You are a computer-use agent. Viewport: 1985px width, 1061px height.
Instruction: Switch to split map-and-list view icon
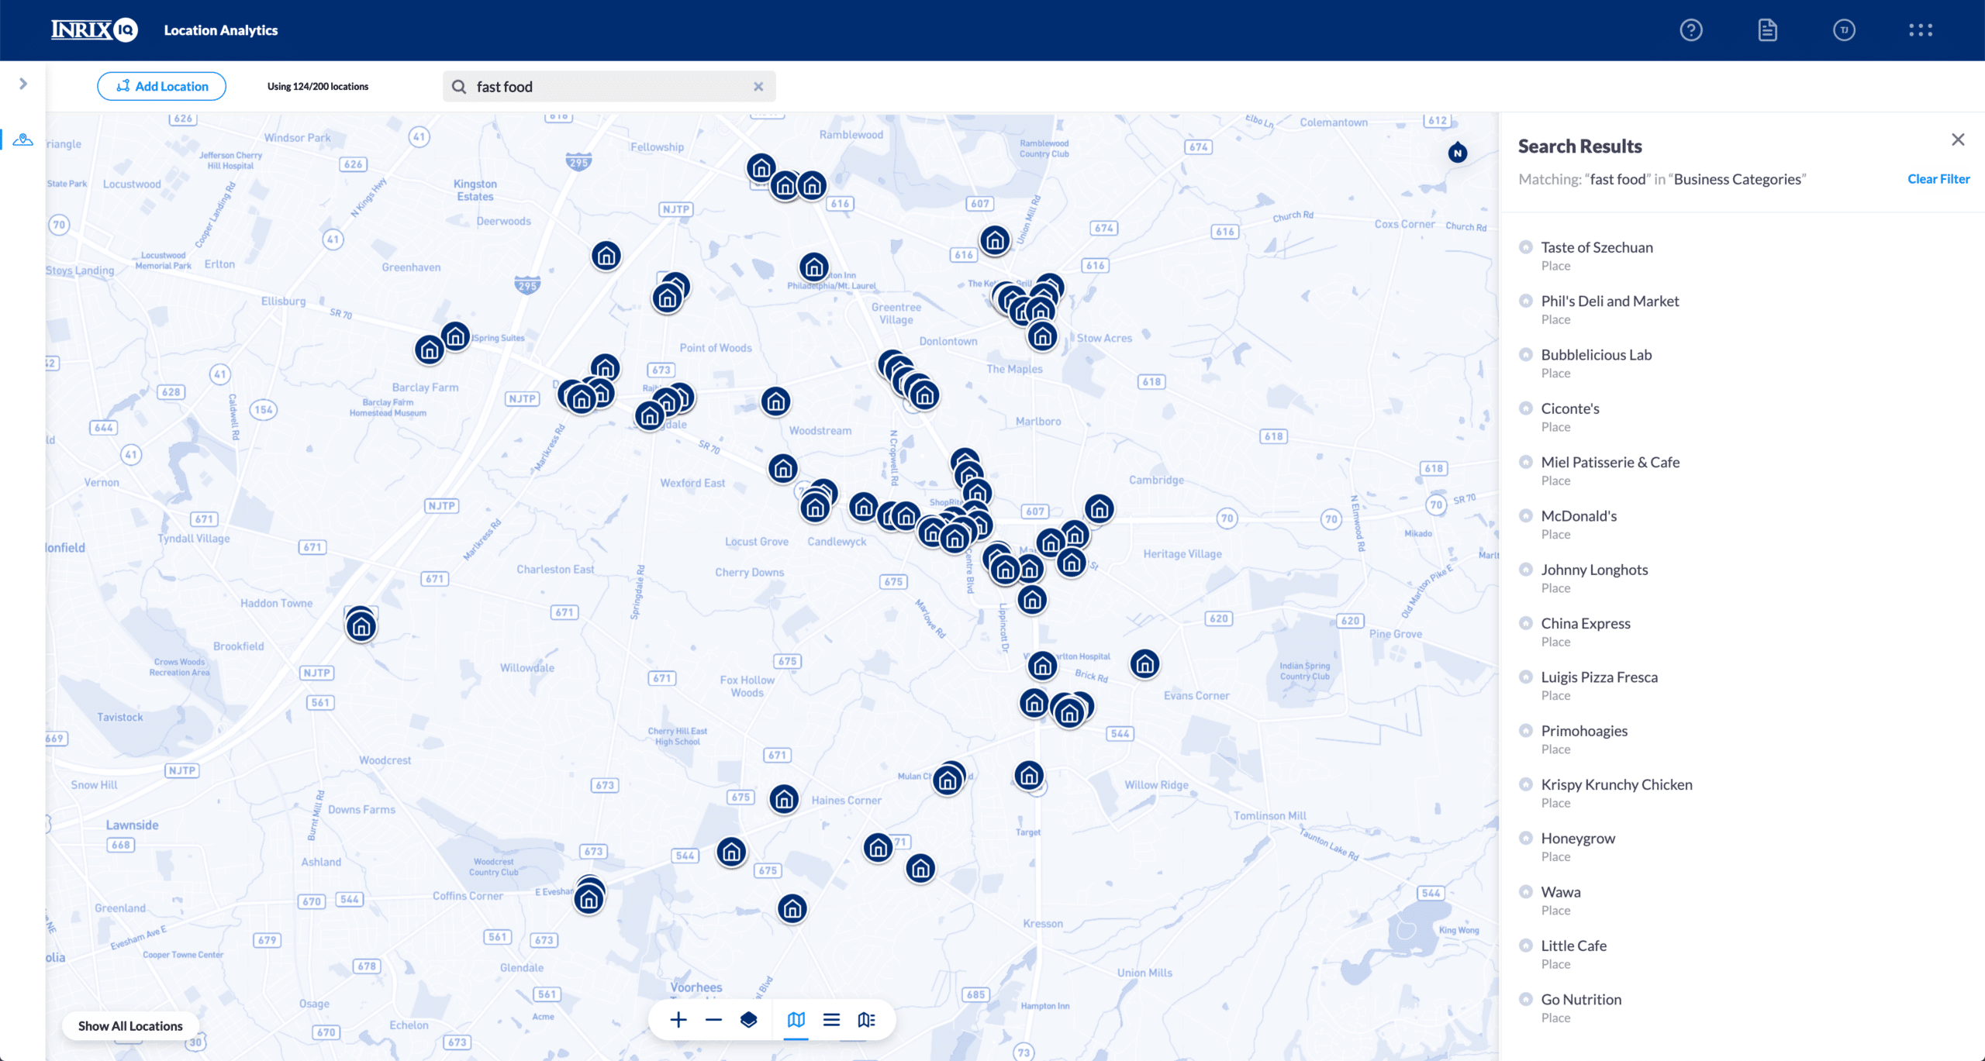tap(867, 1020)
